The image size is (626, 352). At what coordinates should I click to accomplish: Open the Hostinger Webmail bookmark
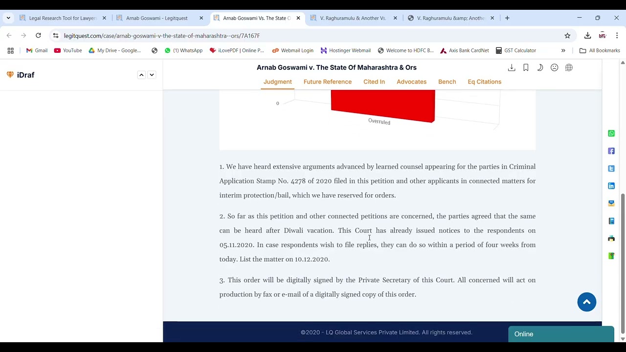tap(345, 50)
